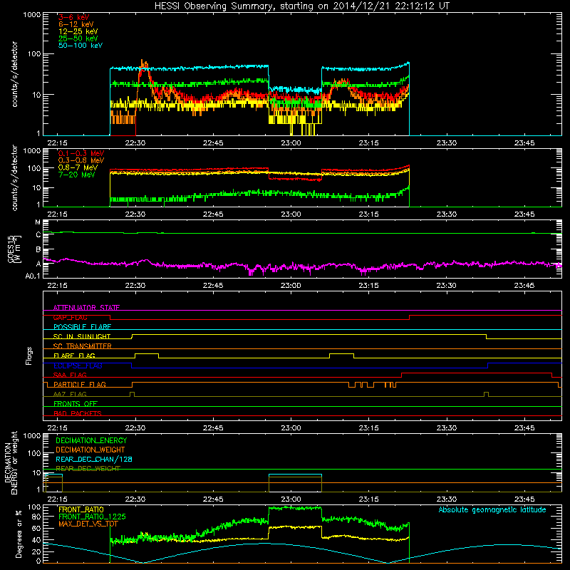Click the 100 tick label on decimation axis
Viewport: 570px width, 570px height.
(35, 453)
